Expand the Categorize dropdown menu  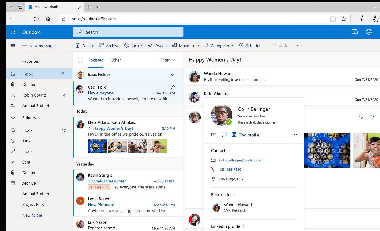tap(219, 46)
